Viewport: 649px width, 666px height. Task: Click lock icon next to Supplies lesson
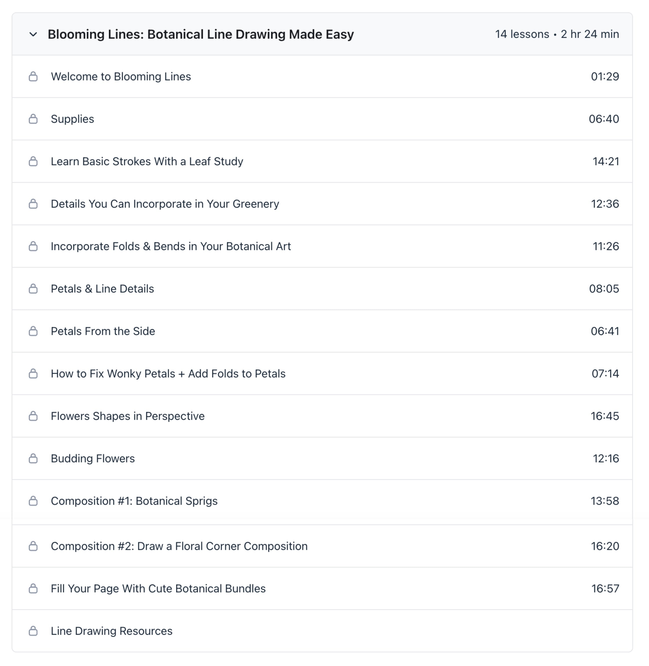(x=33, y=119)
